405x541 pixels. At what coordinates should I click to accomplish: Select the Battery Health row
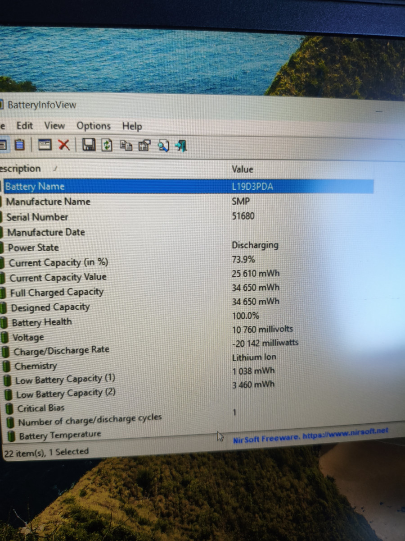click(x=41, y=322)
